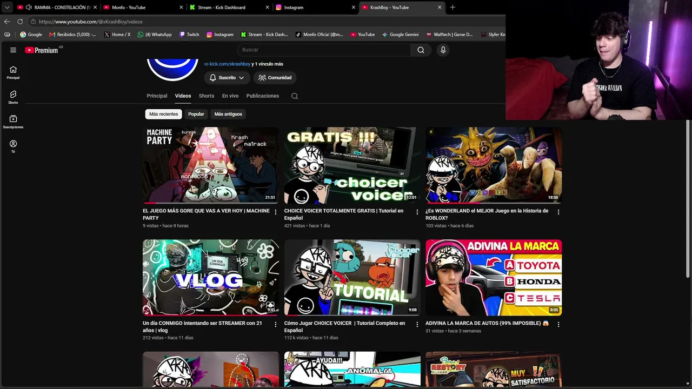
Task: Play the MACHINE PARTY video thumbnail
Action: point(211,165)
